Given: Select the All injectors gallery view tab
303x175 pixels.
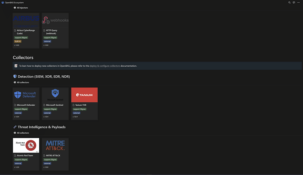Looking at the screenshot, I should pyautogui.click(x=21, y=8).
